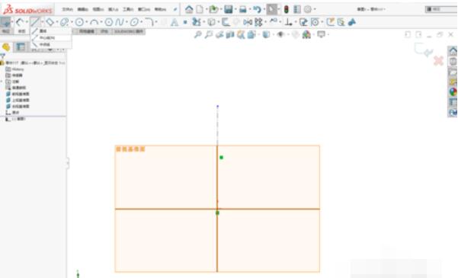Toggle Shaded Sketch Contours

pyautogui.click(x=351, y=22)
